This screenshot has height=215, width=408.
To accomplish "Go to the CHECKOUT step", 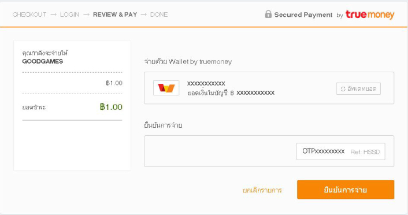I will click(x=29, y=14).
